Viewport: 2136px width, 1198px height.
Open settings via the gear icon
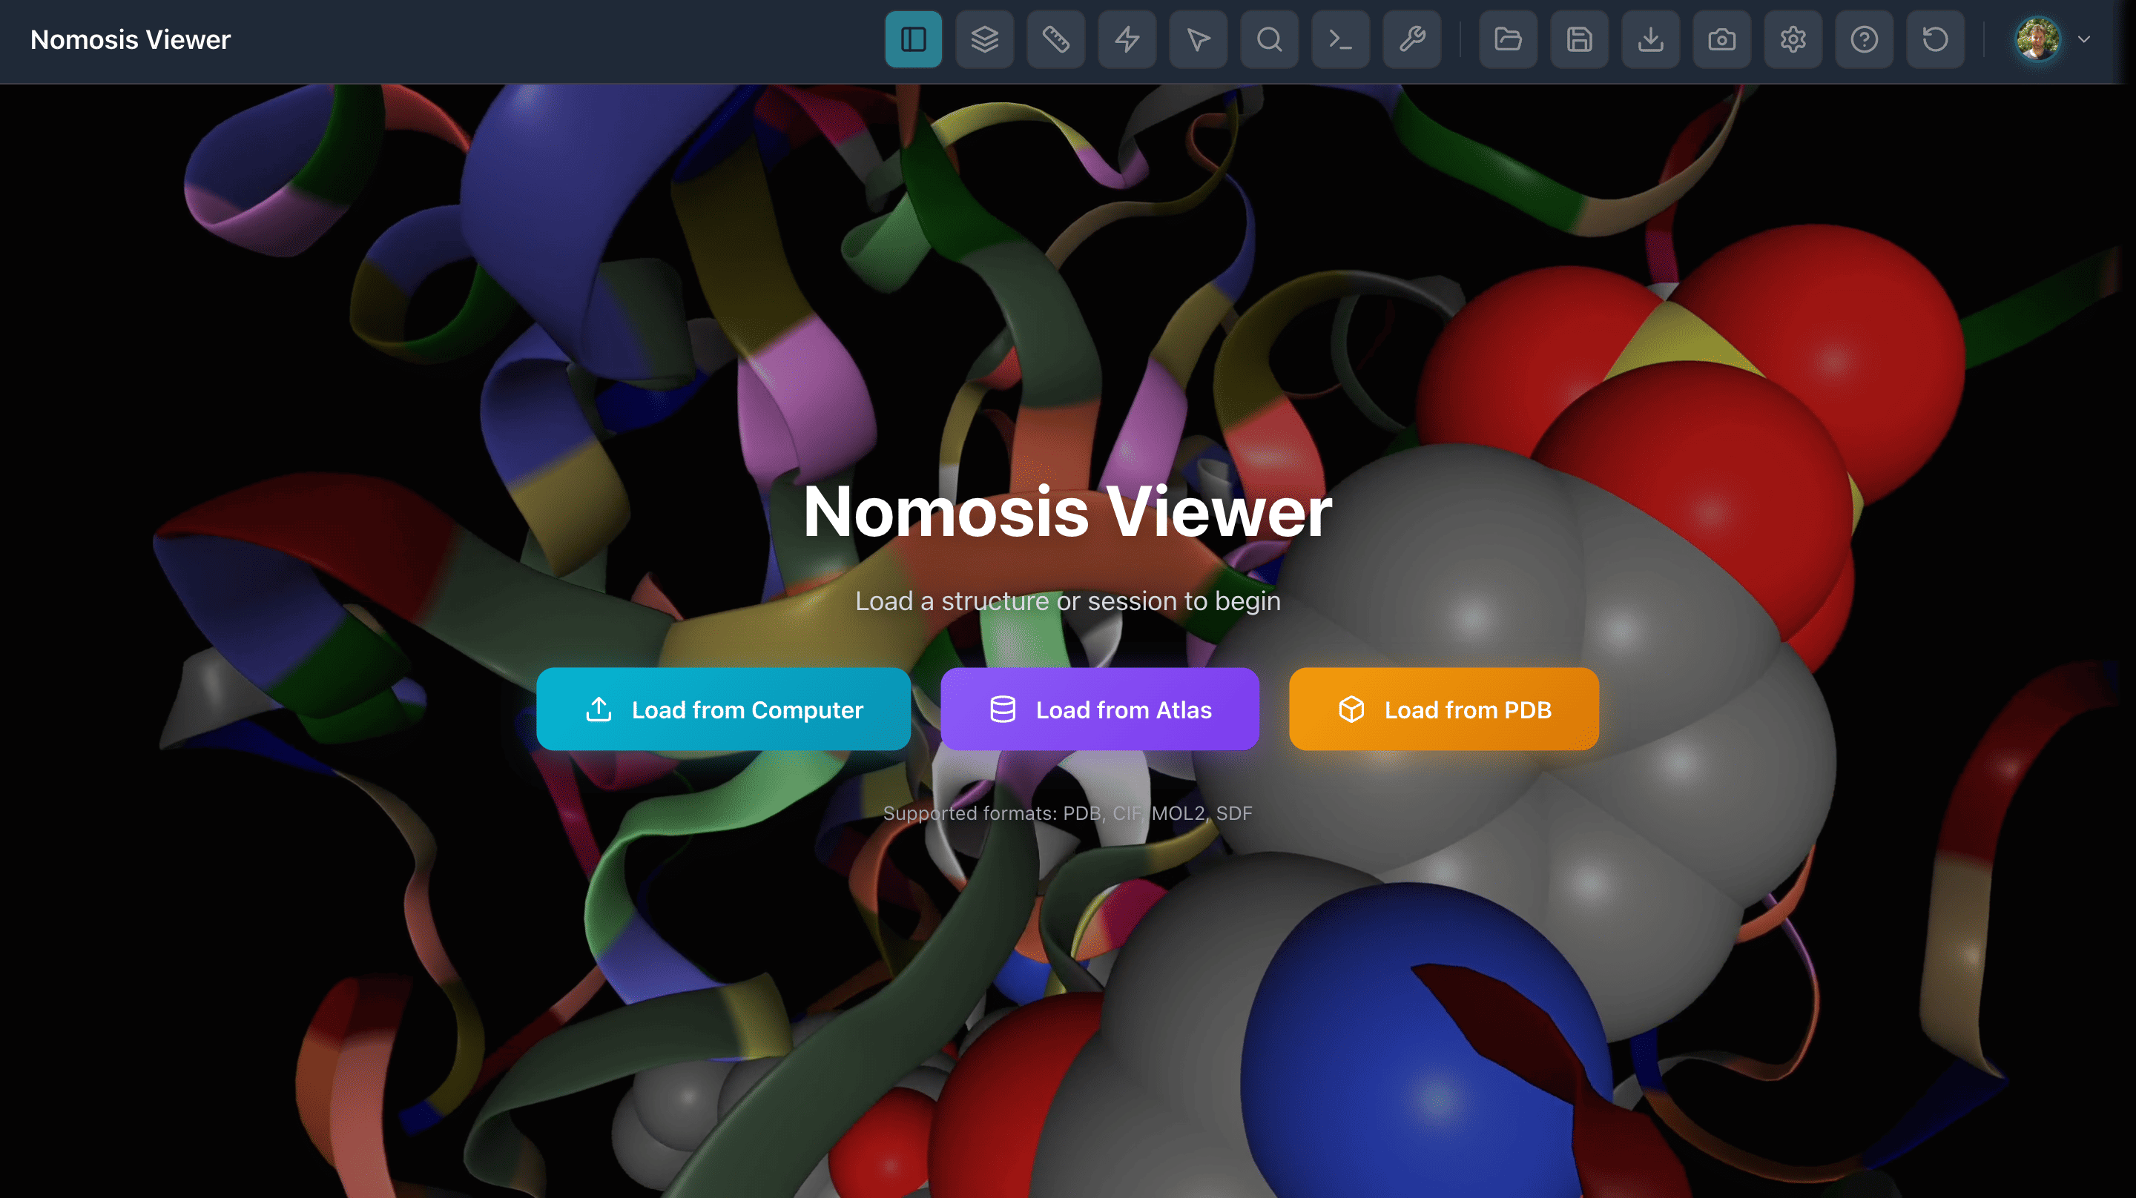click(1793, 39)
